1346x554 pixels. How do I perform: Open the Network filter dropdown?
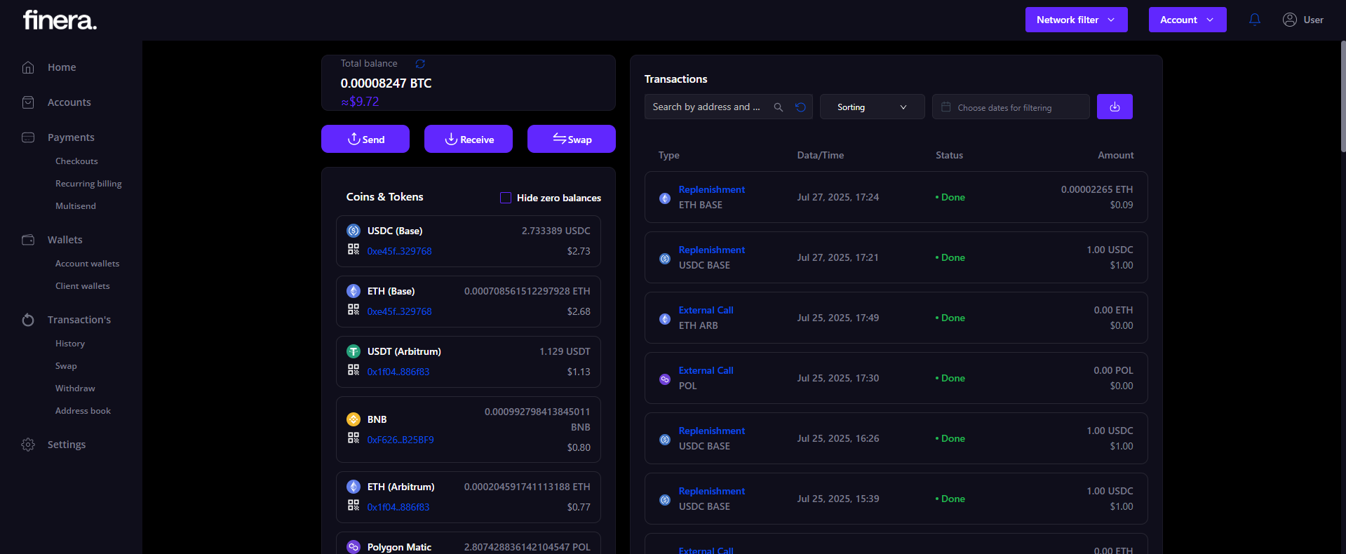(x=1076, y=20)
